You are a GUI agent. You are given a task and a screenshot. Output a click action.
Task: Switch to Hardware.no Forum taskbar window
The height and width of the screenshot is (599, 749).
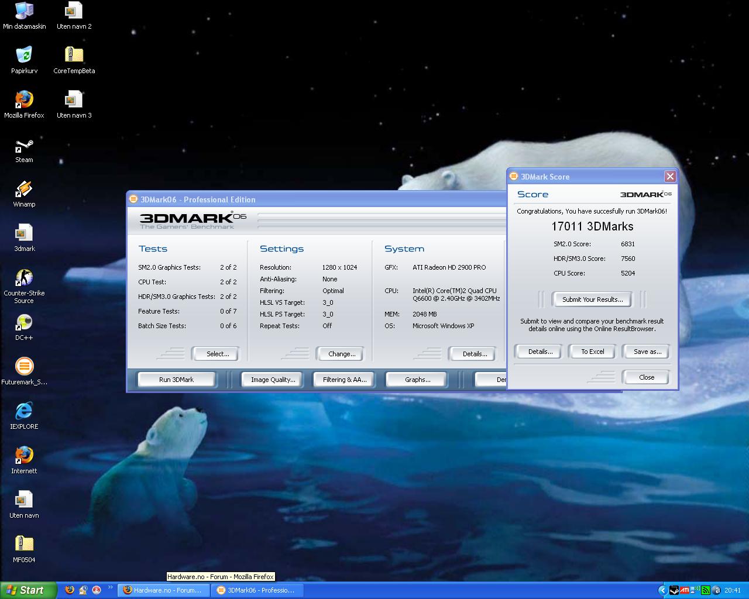pos(163,590)
